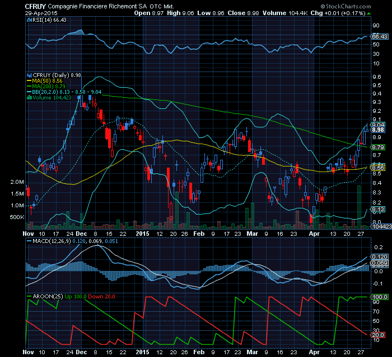This screenshot has width=392, height=357.
Task: Click the 0.051 histogram value in MACD legend
Action: click(x=111, y=241)
